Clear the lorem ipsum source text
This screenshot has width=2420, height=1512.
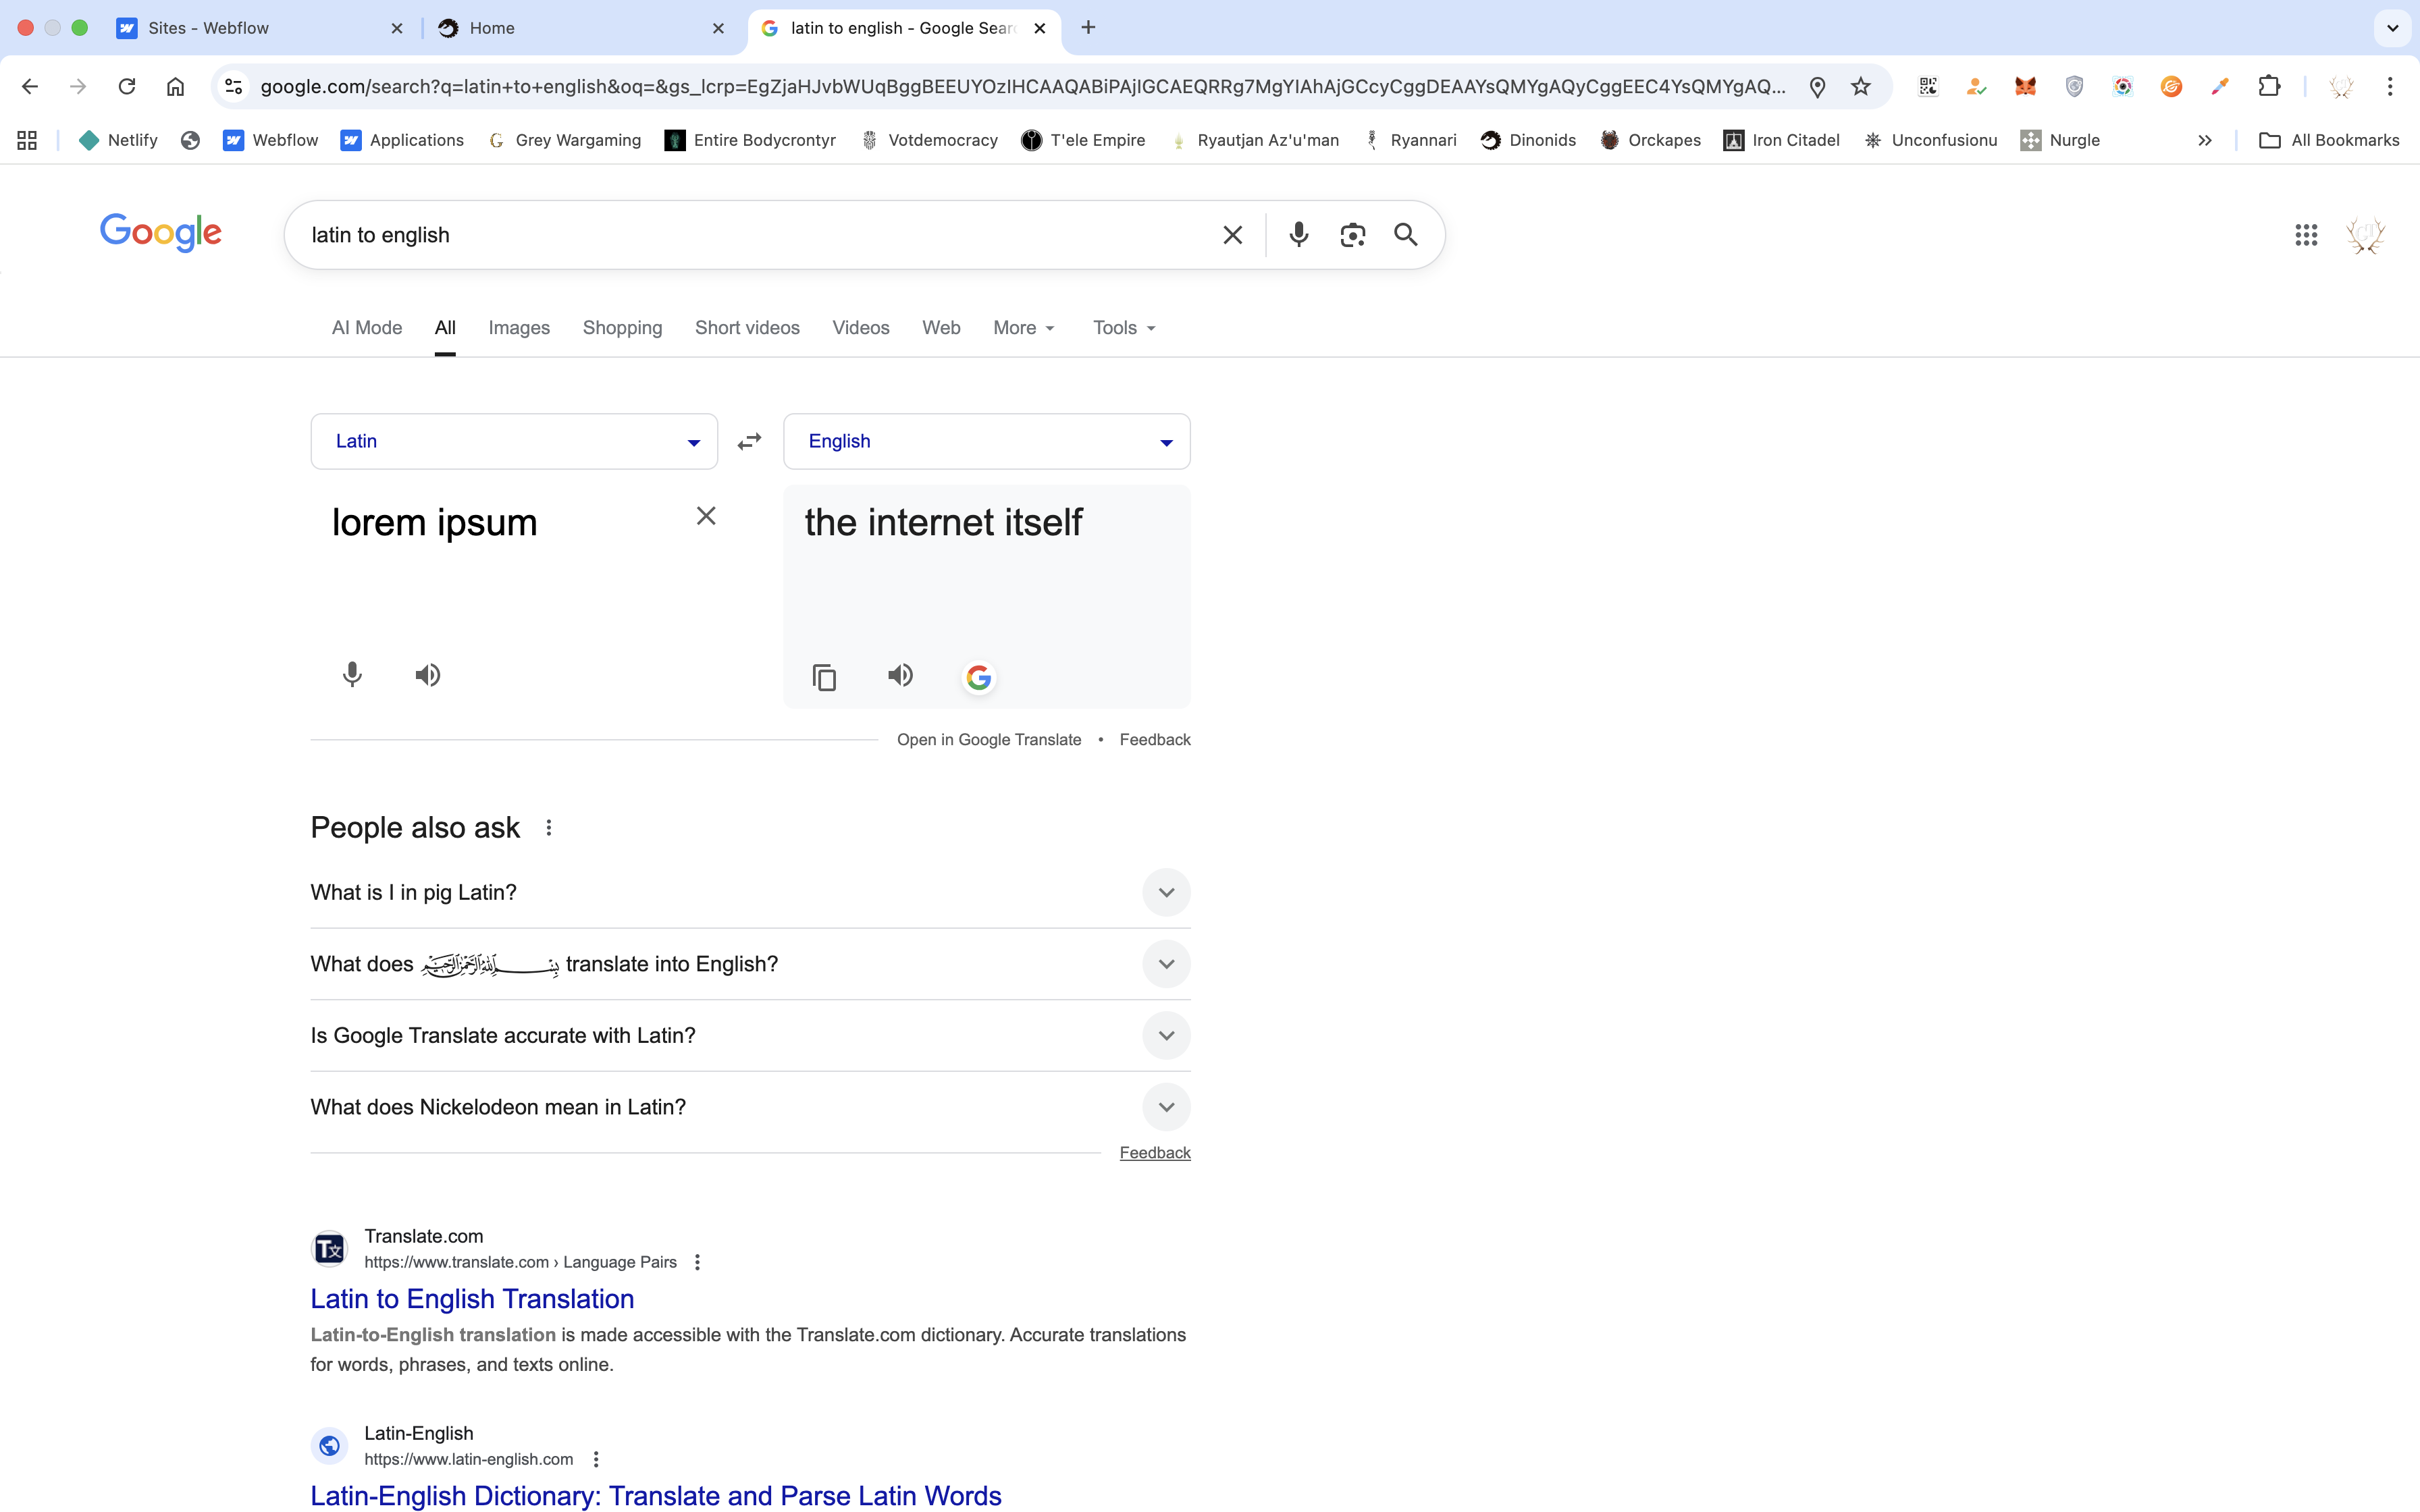(x=706, y=516)
